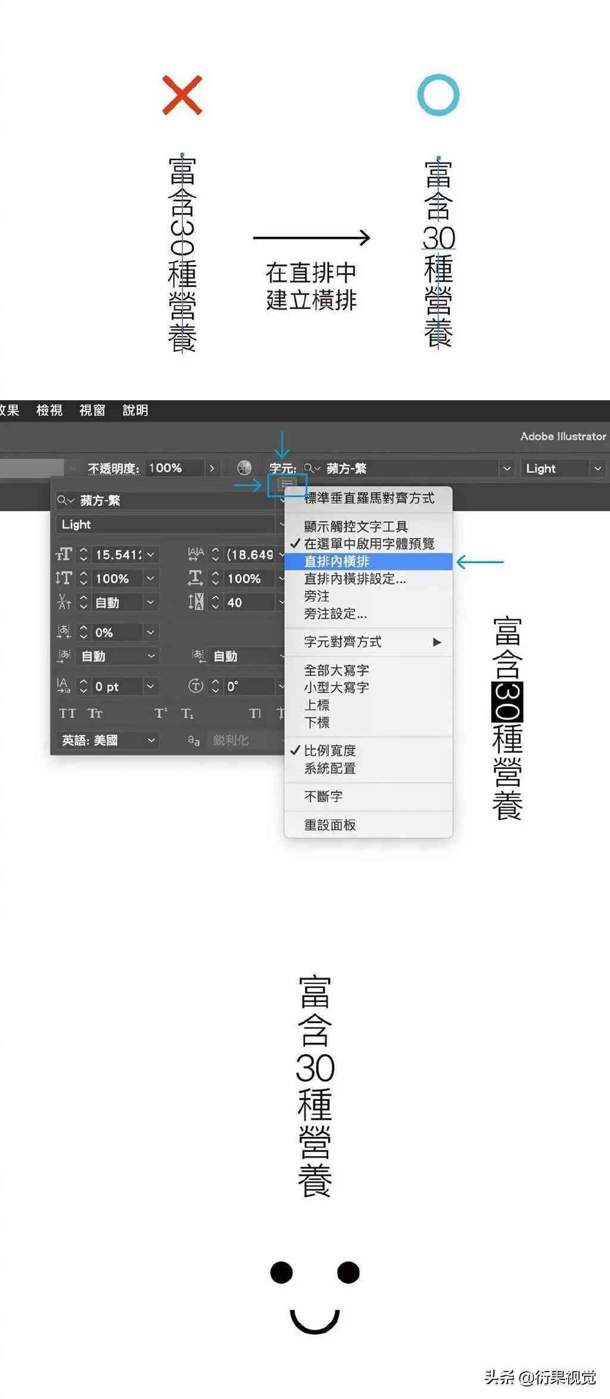
Task: Choose 標準垂直羅馬對齊方式 menu item
Action: (x=368, y=498)
